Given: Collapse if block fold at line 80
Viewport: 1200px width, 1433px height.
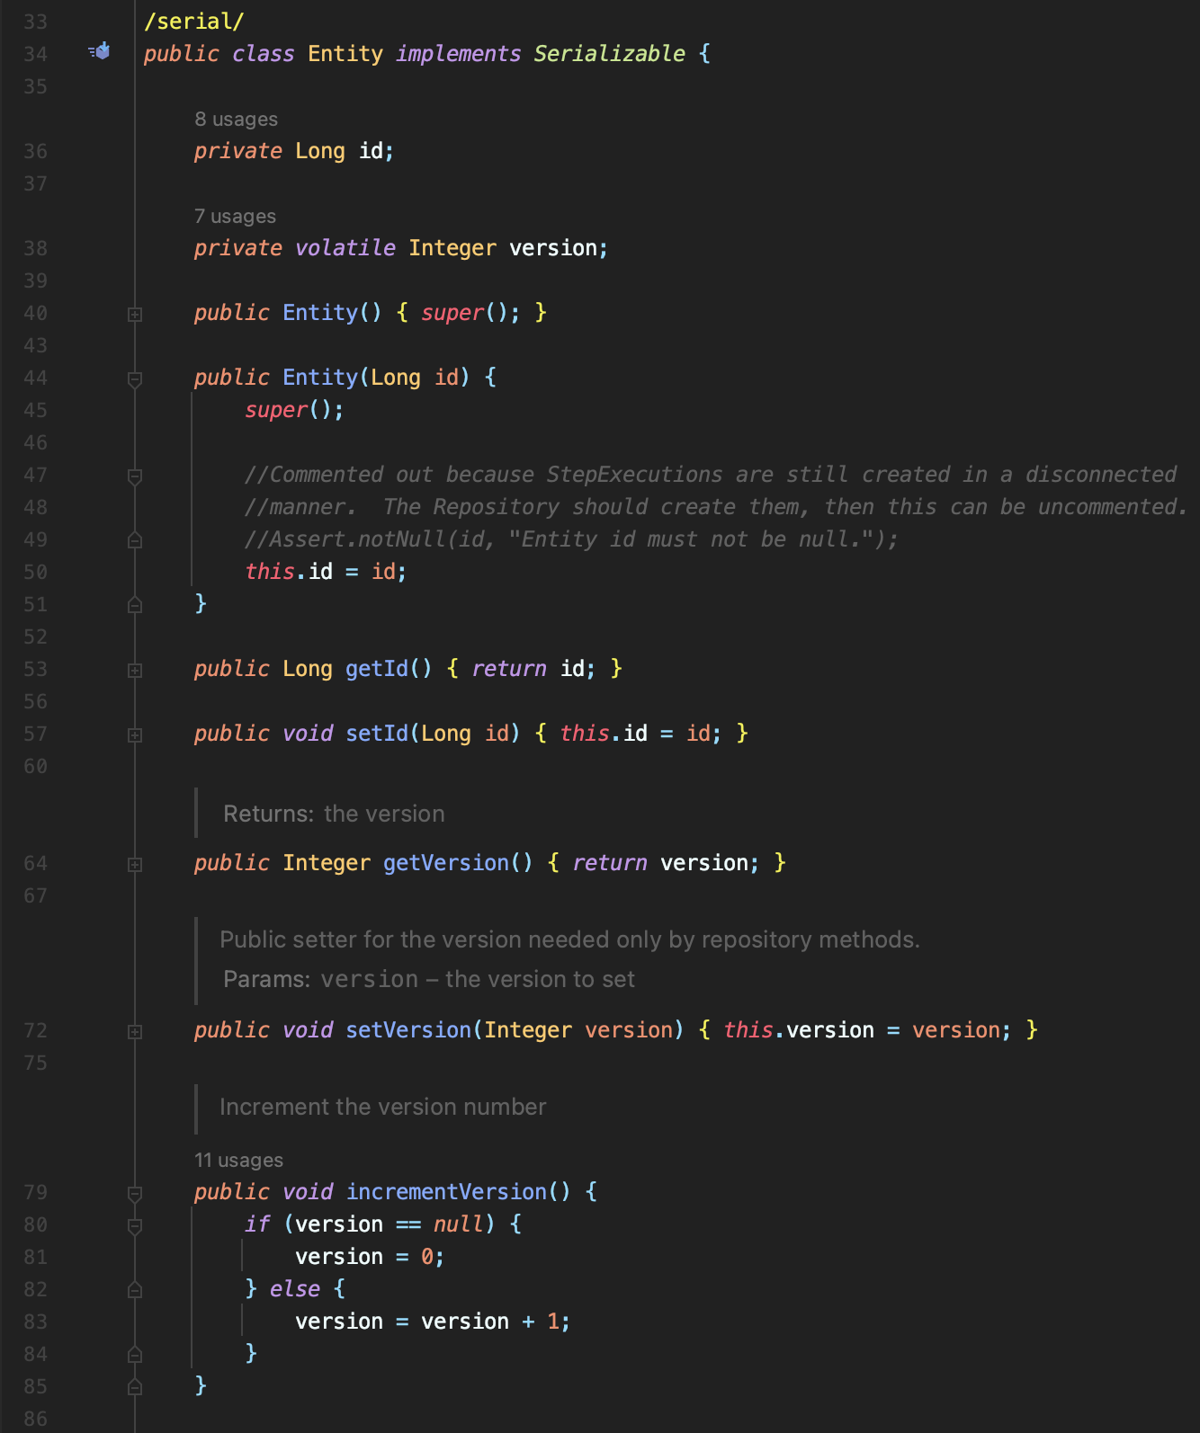Looking at the screenshot, I should tap(135, 1225).
